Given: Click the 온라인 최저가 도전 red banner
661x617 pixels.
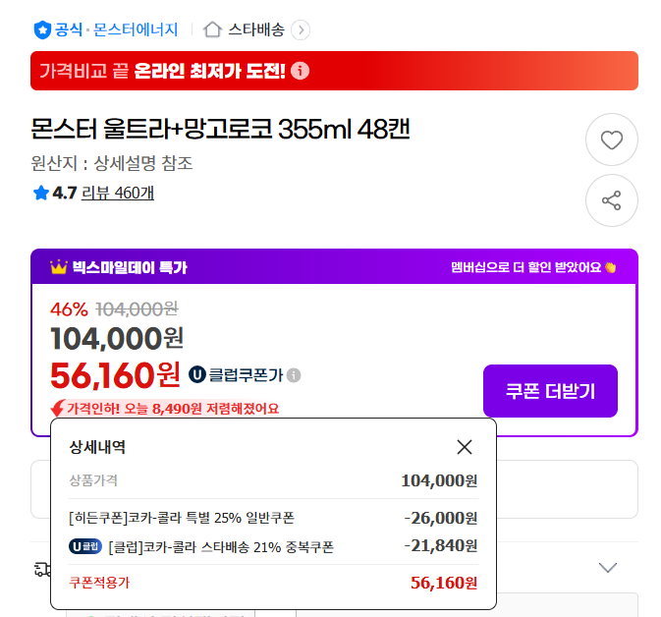Looking at the screenshot, I should coord(334,71).
